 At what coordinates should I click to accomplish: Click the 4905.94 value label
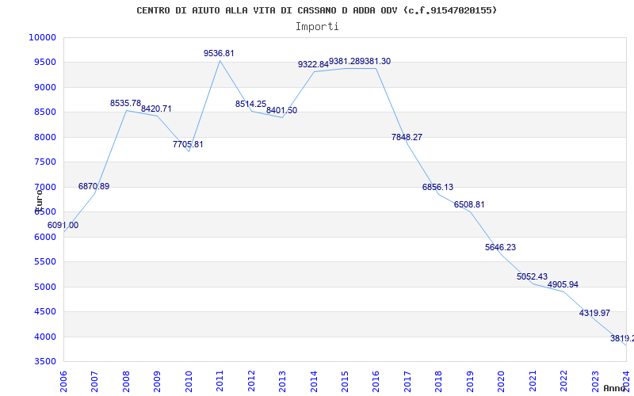pos(563,285)
